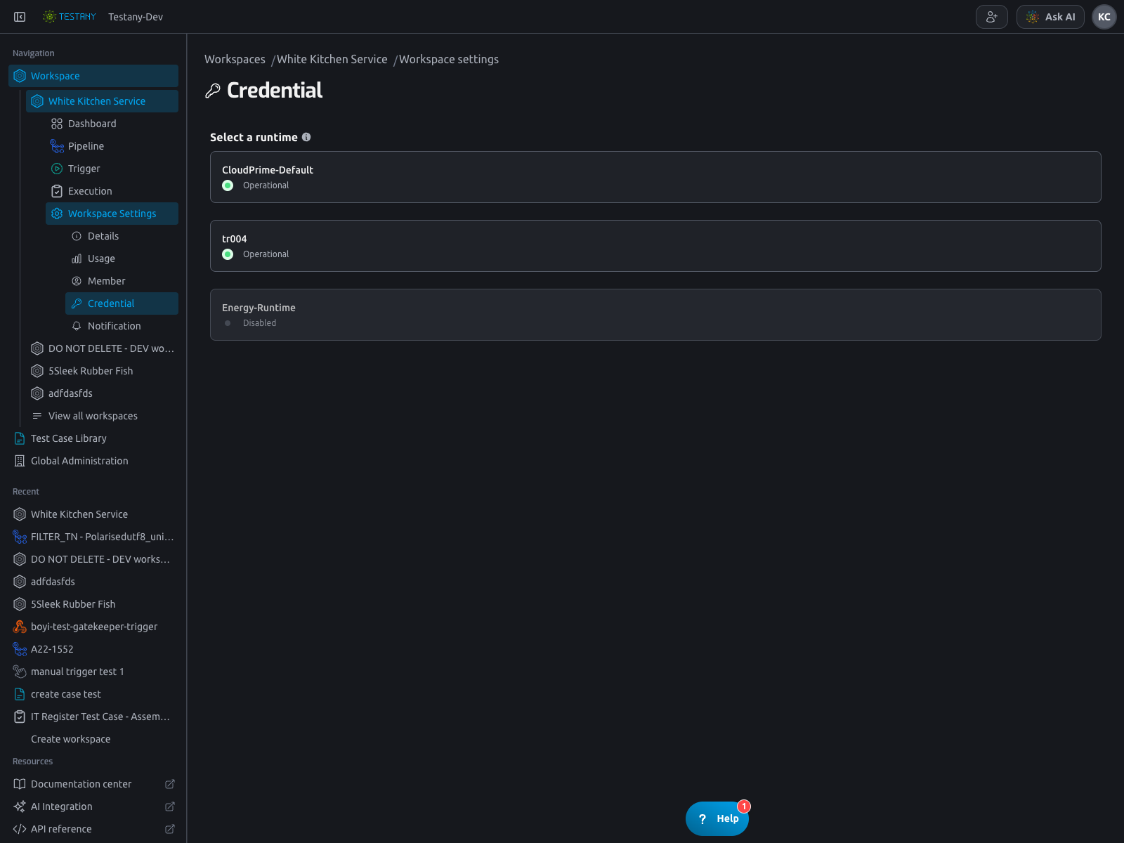Open DO NOT DELETE - DEV workspace in navigation tree
This screenshot has height=843, width=1124.
coord(102,348)
